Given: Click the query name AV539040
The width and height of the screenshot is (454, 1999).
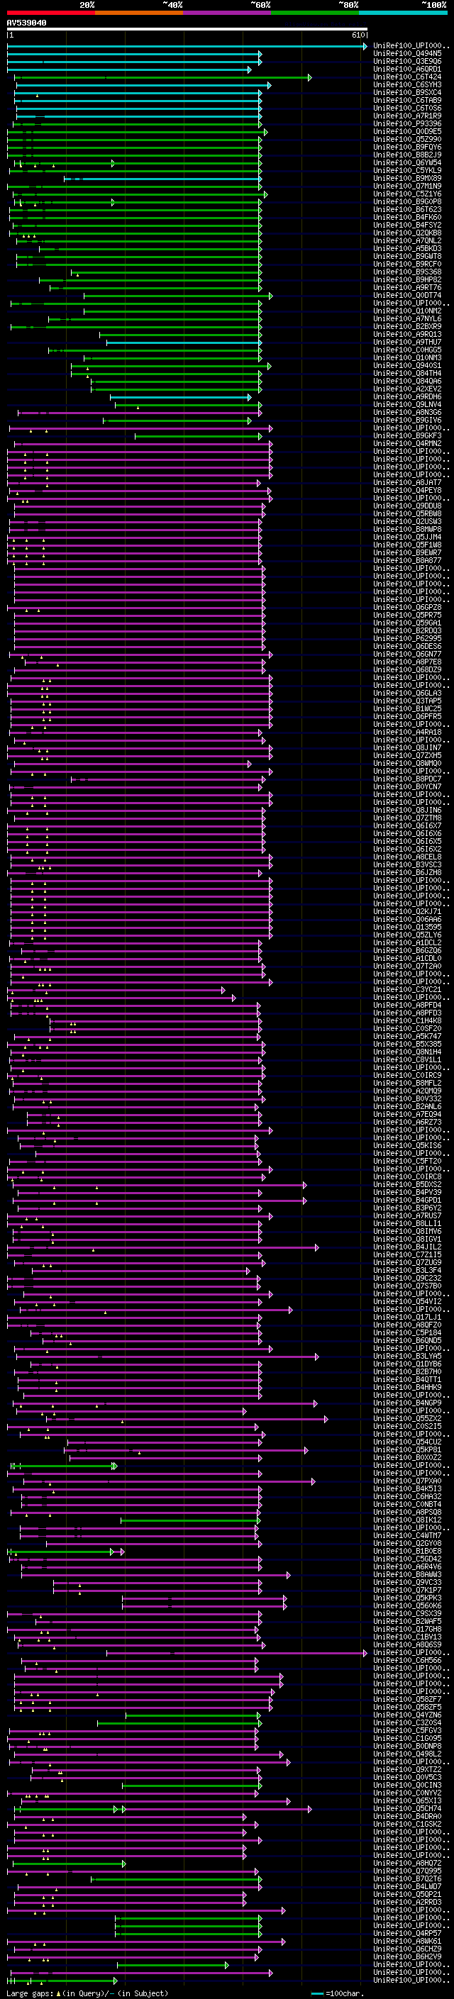Looking at the screenshot, I should 26,23.
